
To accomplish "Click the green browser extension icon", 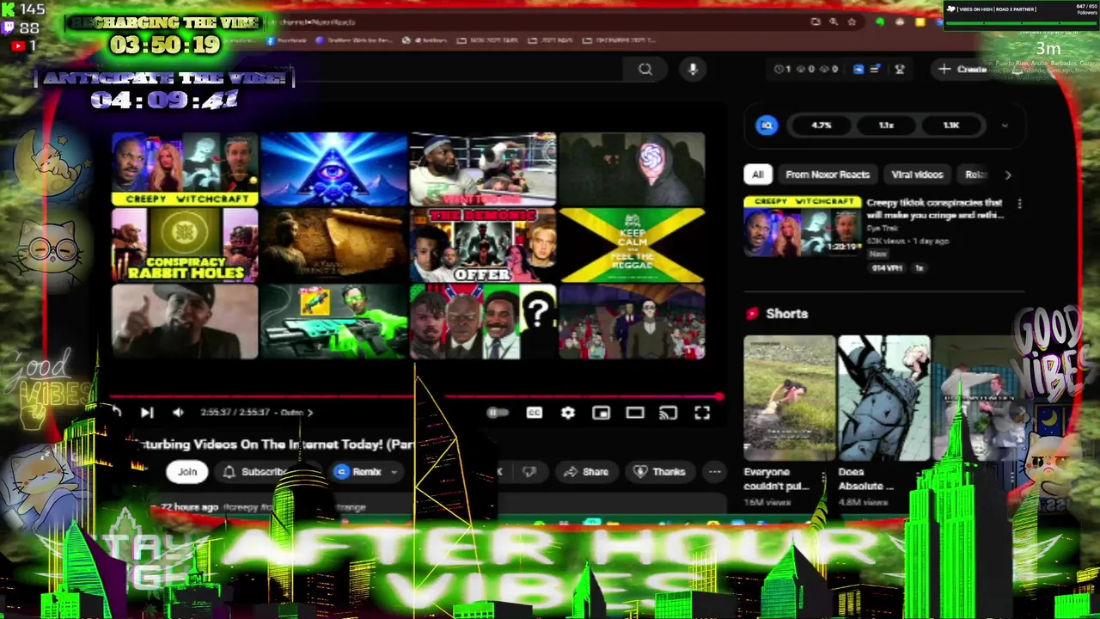I will pos(879,21).
